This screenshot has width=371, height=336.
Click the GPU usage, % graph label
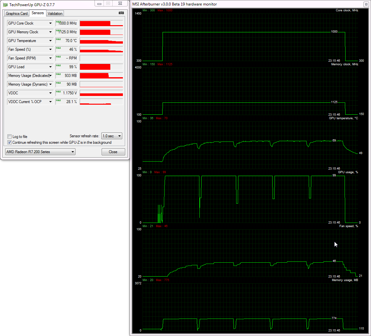pyautogui.click(x=348, y=172)
